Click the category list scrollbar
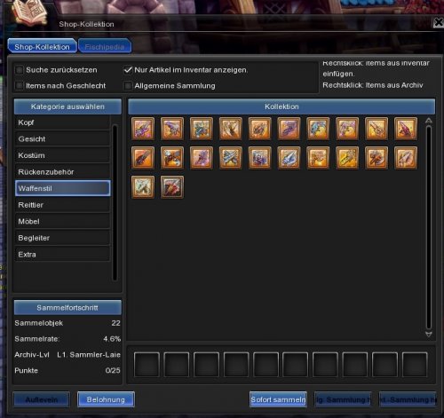Image resolution: width=444 pixels, height=418 pixels. point(115,202)
